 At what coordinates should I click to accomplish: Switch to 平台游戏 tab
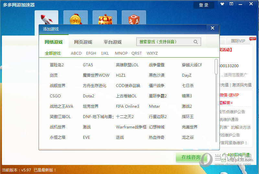click(113, 42)
